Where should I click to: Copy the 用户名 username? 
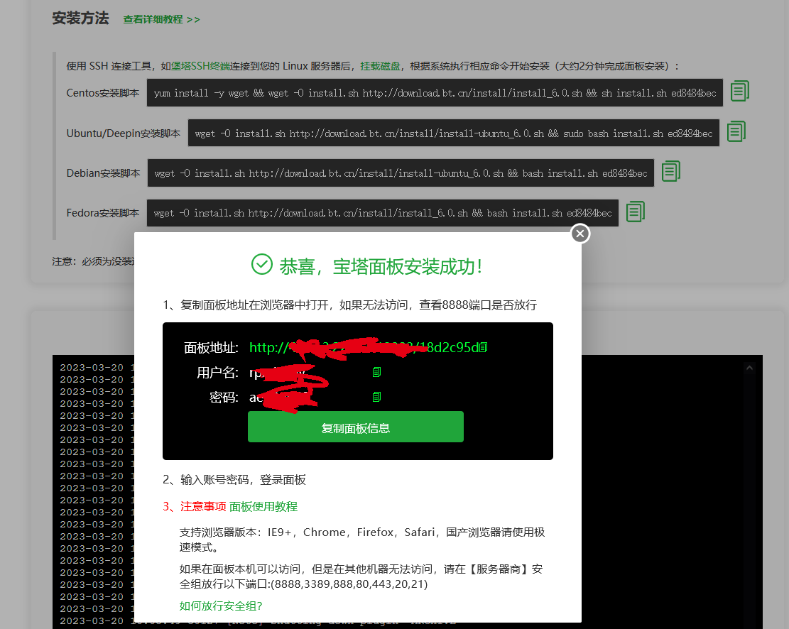376,371
